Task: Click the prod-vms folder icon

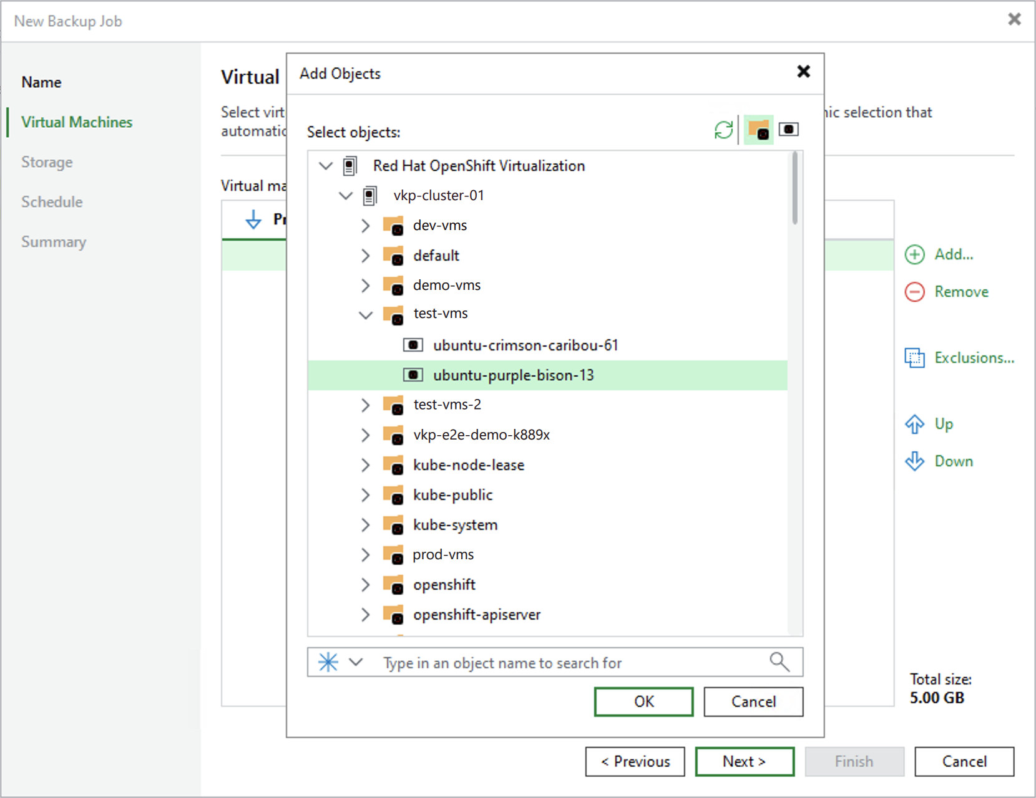Action: [393, 555]
